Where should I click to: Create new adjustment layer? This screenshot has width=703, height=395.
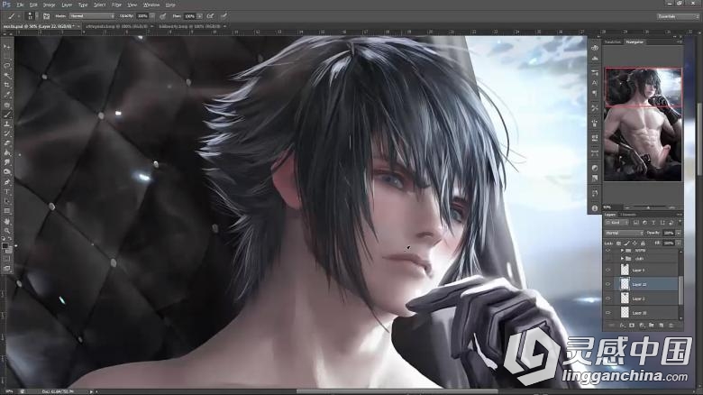(642, 326)
